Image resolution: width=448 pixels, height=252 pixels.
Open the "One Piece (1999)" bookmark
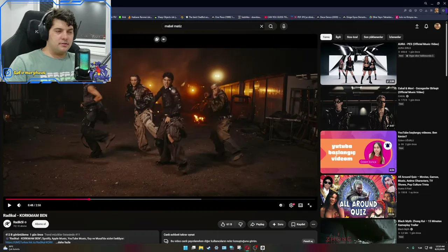(x=223, y=17)
